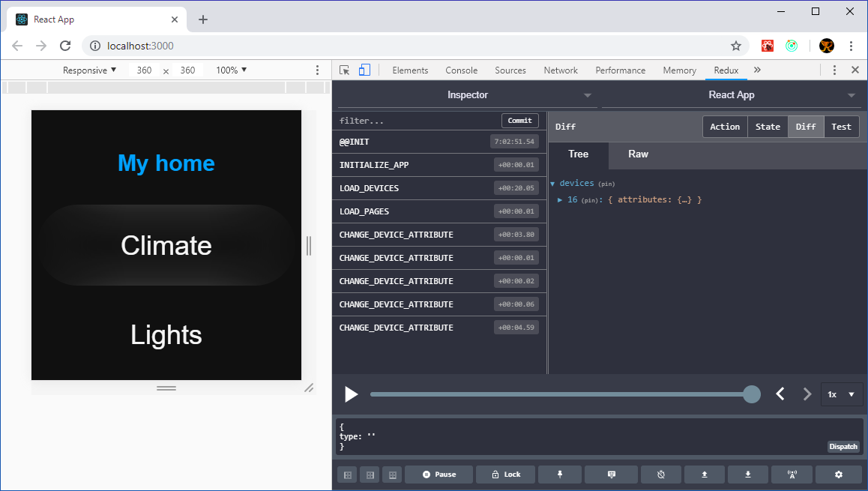This screenshot has width=868, height=491.
Task: Open the Inspector monitor dropdown
Action: 467,95
